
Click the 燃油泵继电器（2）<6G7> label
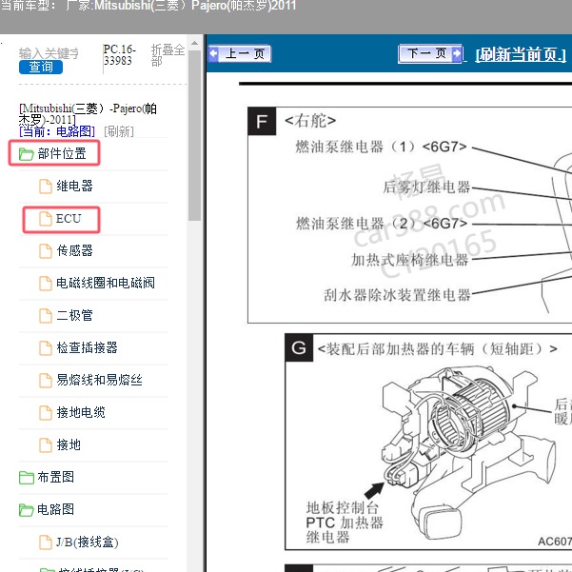pos(382,224)
